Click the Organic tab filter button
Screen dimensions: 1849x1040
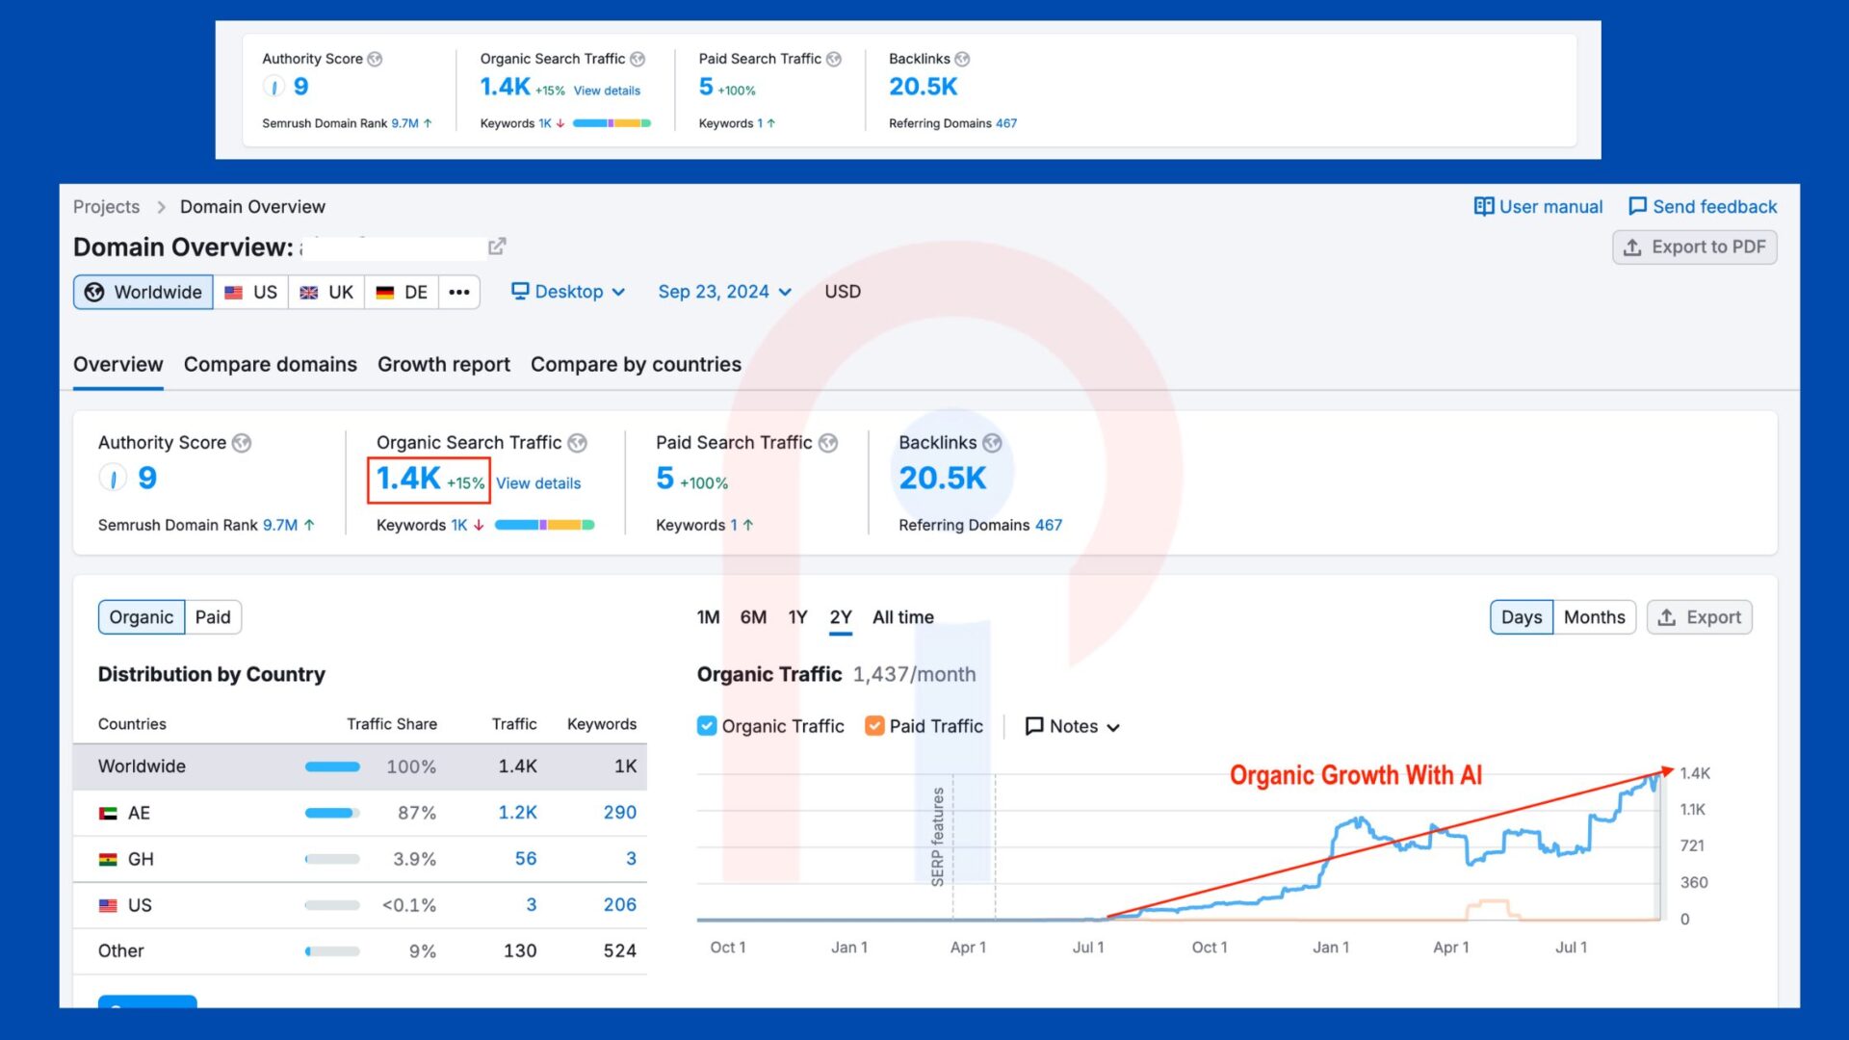140,616
